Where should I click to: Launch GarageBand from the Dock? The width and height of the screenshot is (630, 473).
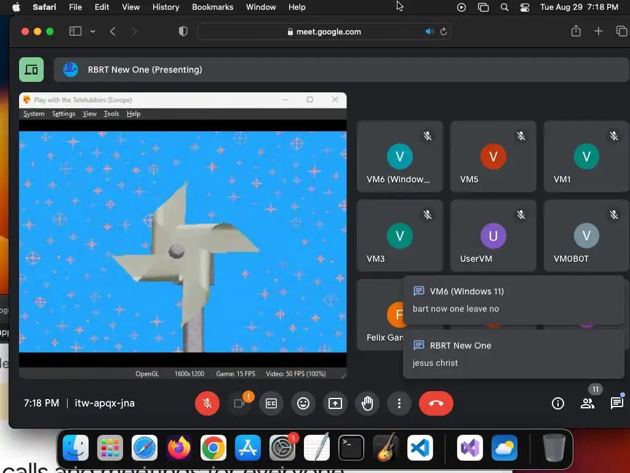point(386,448)
